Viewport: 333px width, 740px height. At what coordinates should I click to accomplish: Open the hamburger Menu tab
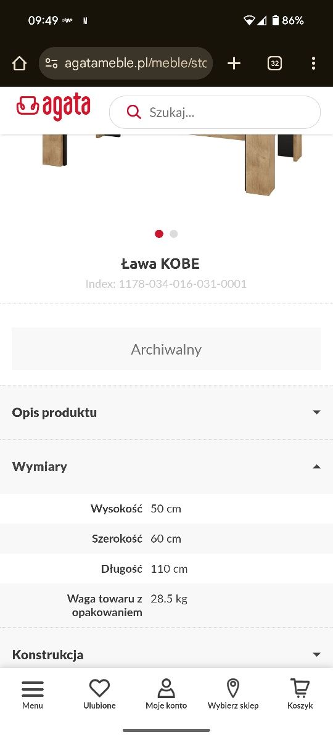(33, 694)
